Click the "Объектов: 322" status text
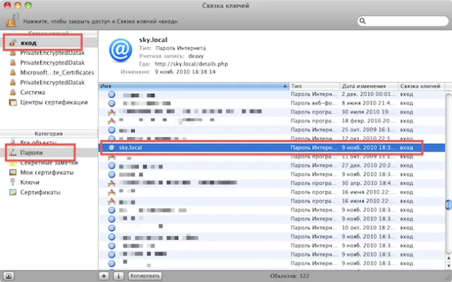This screenshot has width=452, height=282. (x=290, y=276)
